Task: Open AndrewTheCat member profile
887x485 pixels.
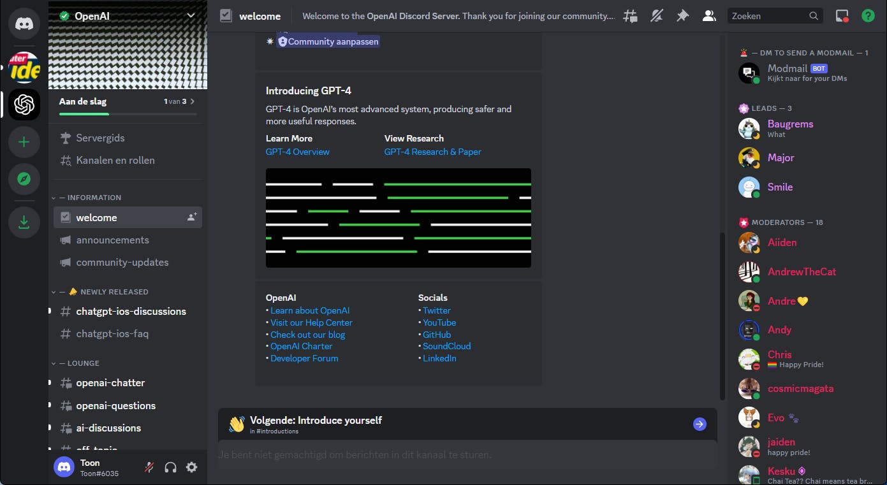Action: tap(806, 271)
